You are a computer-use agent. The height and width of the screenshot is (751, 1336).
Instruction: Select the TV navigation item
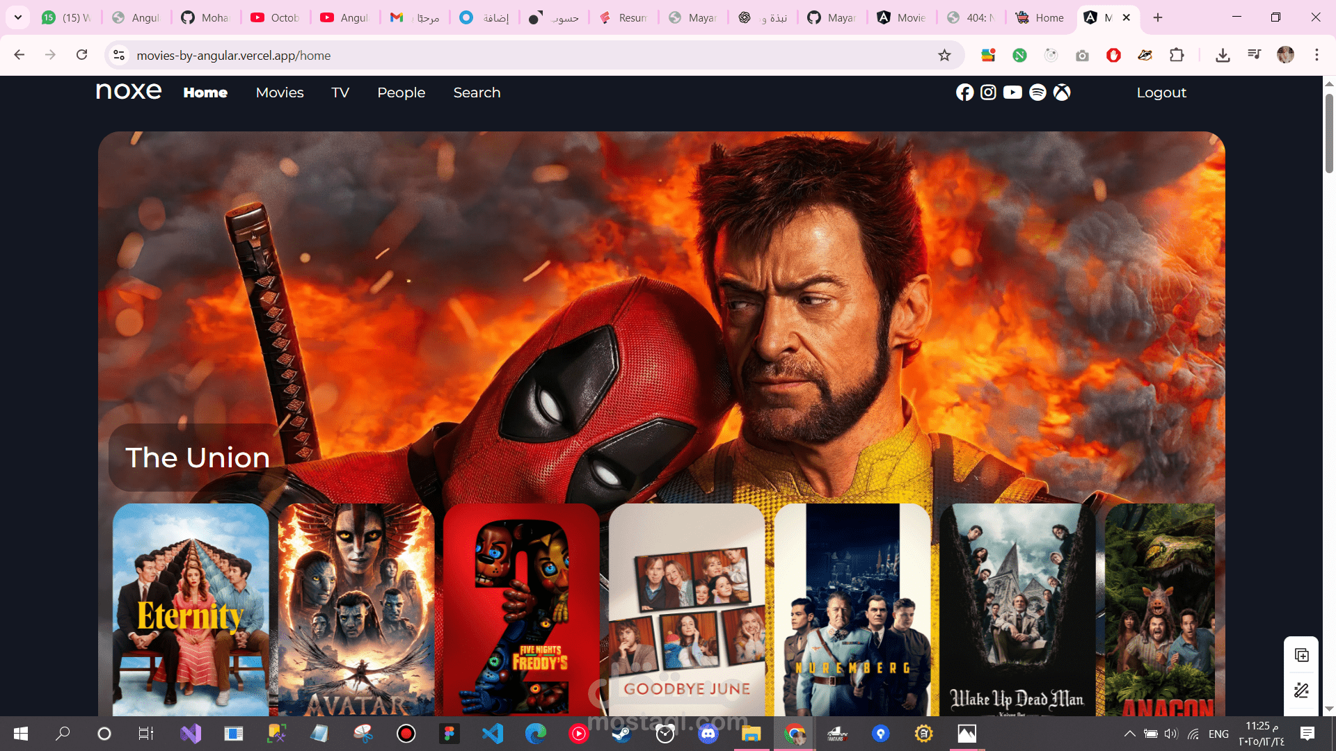340,92
